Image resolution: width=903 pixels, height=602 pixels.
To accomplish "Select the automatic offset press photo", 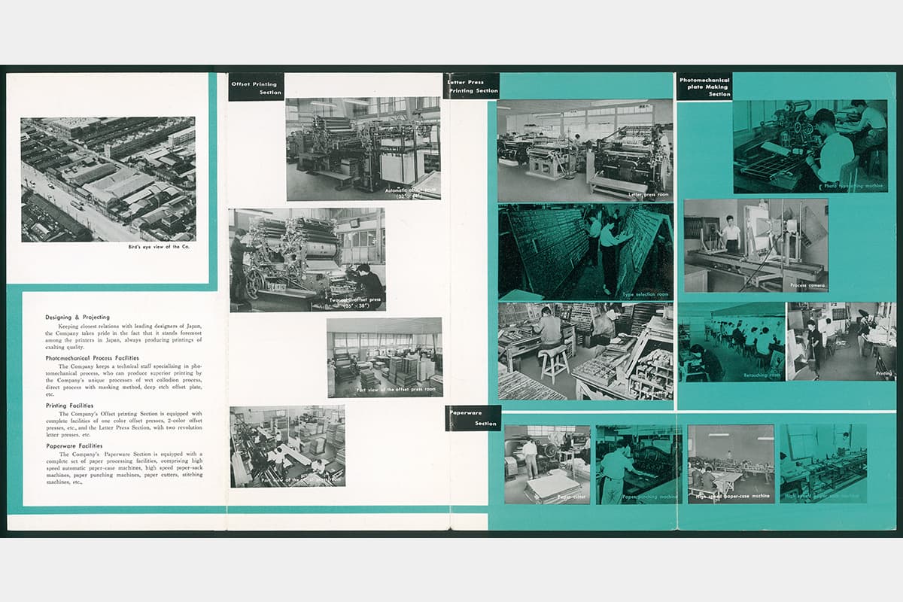I will coord(363,149).
